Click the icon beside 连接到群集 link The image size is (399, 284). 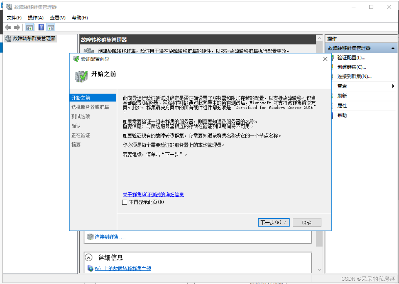90,237
